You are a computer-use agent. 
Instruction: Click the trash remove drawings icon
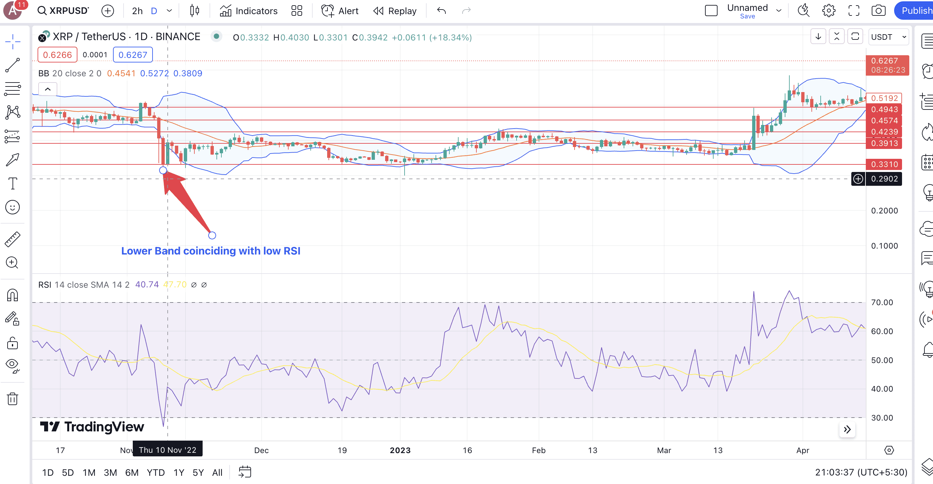pos(13,399)
